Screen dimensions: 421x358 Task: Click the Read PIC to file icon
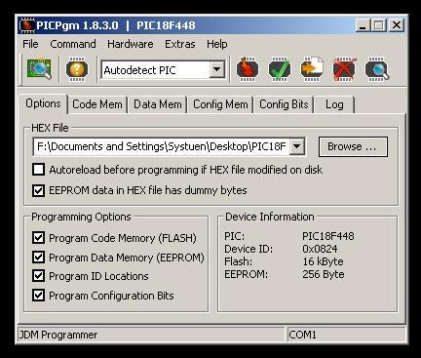pyautogui.click(x=312, y=69)
